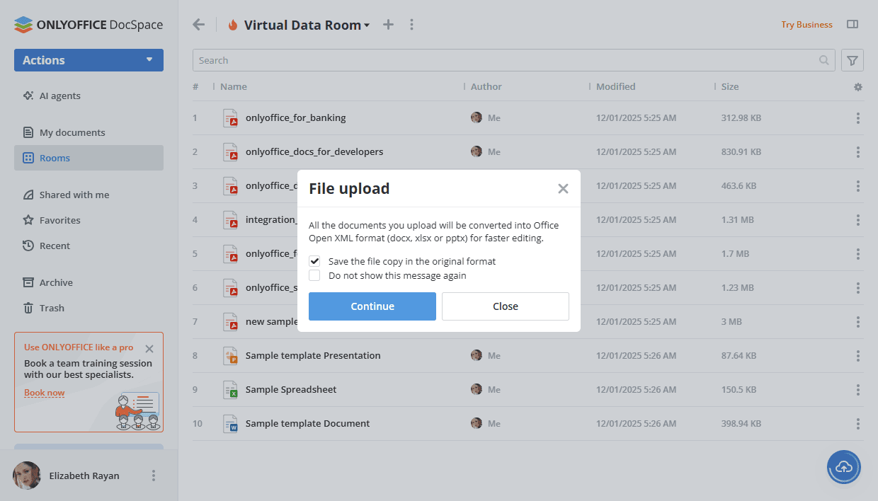
Task: Click Me author on onlyoffice_for_banking row
Action: pos(494,117)
